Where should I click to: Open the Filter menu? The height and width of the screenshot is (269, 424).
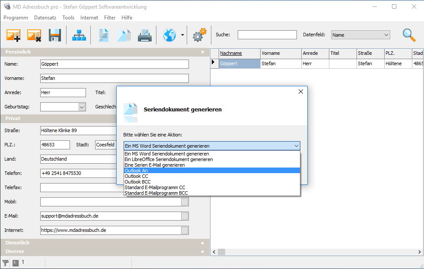point(110,18)
